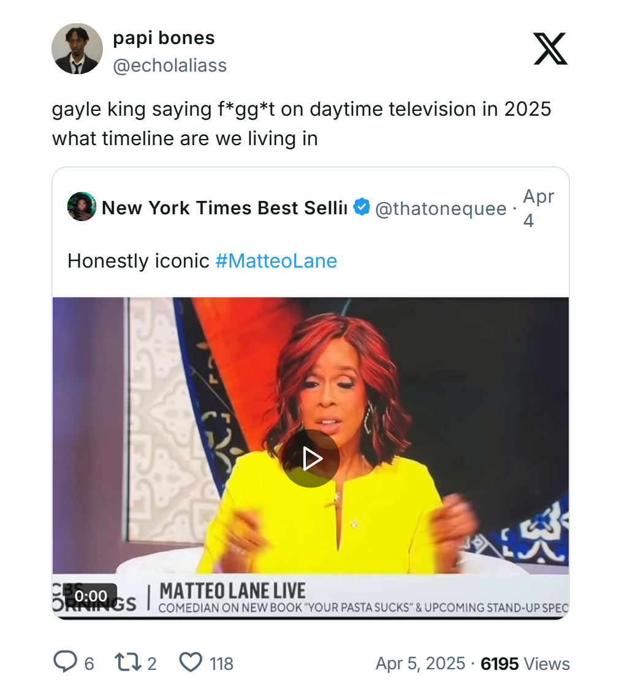
Task: Open the @thatonequee handle
Action: click(440, 209)
